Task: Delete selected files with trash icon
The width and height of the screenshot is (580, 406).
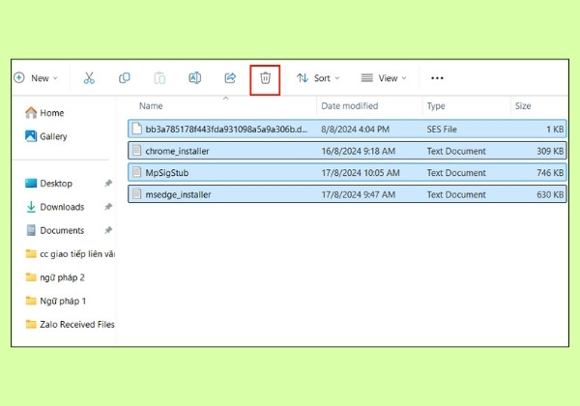Action: pos(265,78)
